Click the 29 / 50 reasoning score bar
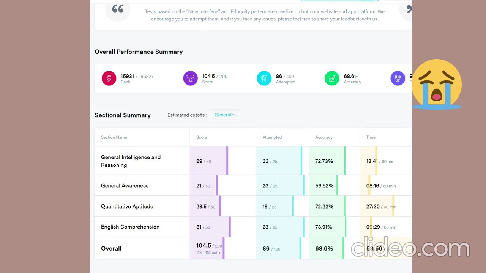This screenshot has width=486, height=273. pyautogui.click(x=209, y=161)
